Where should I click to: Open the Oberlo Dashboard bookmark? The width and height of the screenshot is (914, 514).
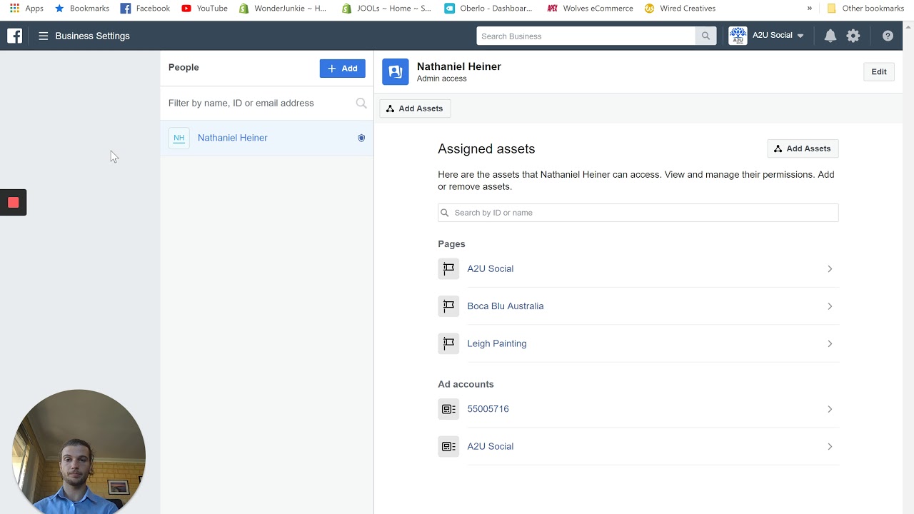[488, 9]
